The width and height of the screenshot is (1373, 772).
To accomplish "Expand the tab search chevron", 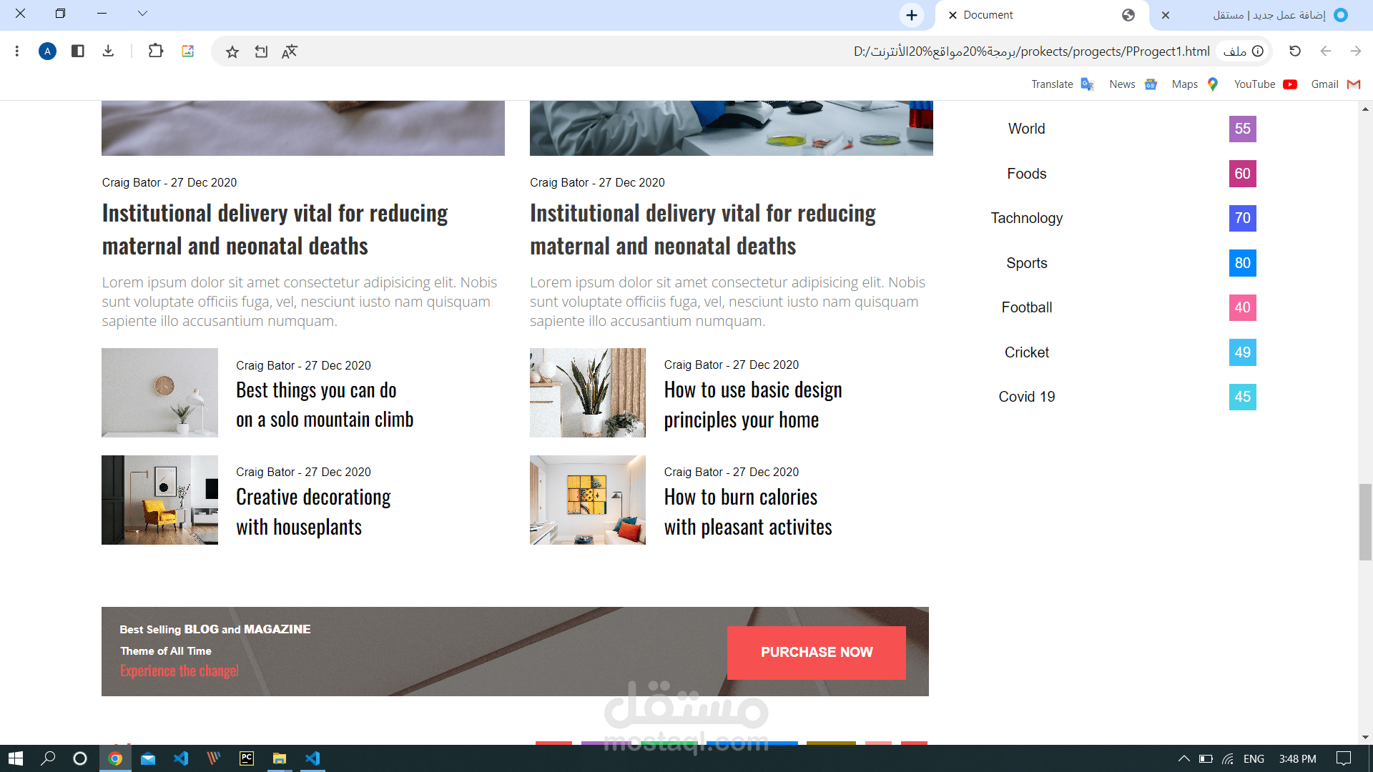I will (142, 14).
